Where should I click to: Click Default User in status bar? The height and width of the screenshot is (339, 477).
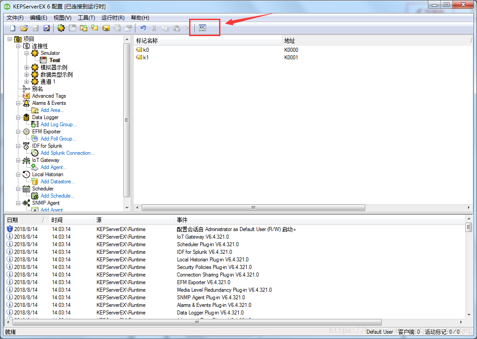[380, 332]
